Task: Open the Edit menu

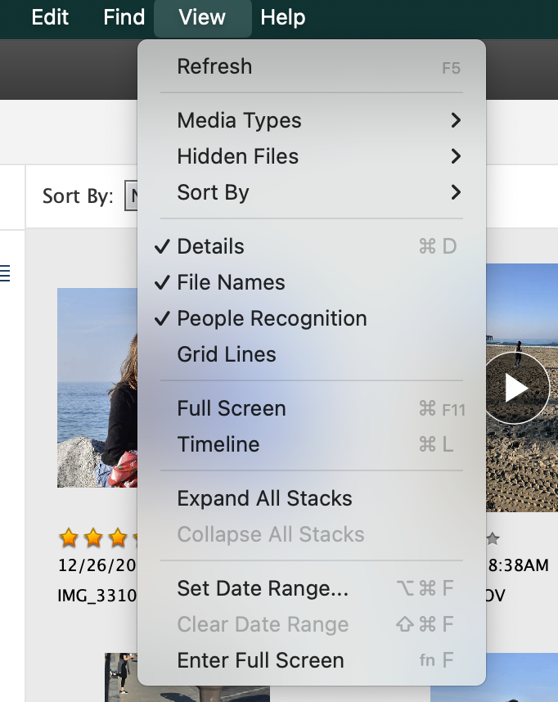Action: pos(50,17)
